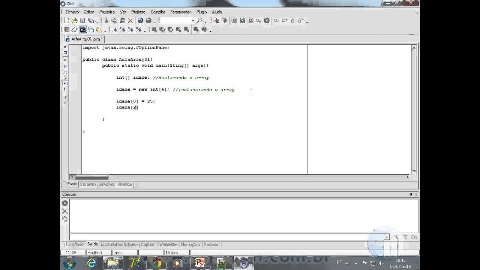Image resolution: width=480 pixels, height=270 pixels.
Task: Switch to the Marcador tab
Action: 211,244
